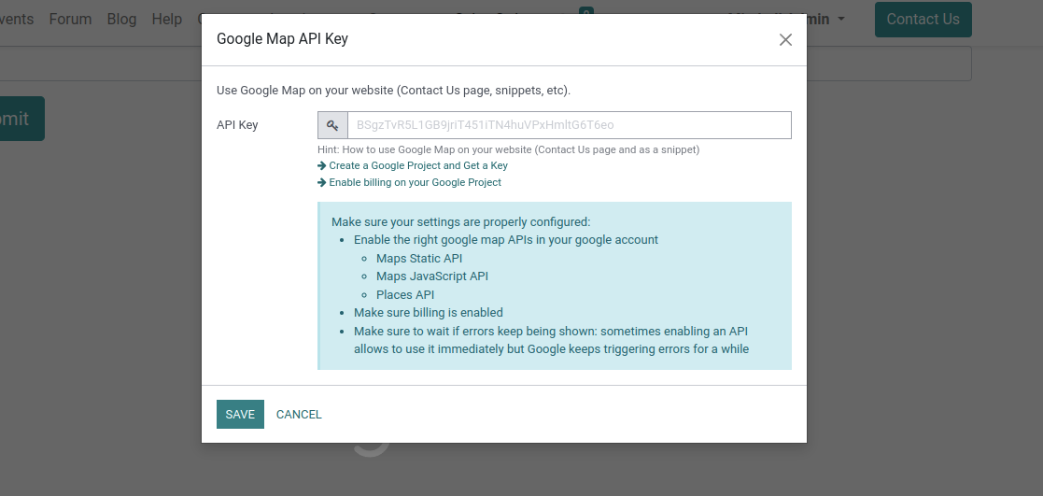1043x496 pixels.
Task: Open the Forum menu item
Action: pos(71,20)
